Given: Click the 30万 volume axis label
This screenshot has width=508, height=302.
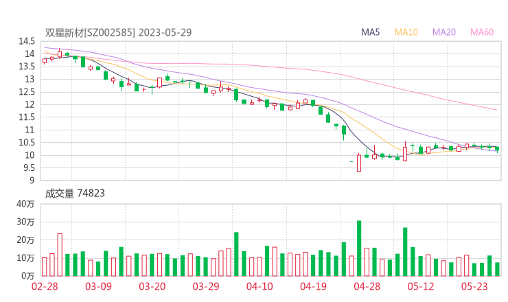Looking at the screenshot, I should click(25, 222).
